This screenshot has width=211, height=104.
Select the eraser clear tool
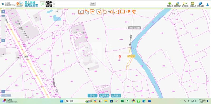[x=128, y=12]
